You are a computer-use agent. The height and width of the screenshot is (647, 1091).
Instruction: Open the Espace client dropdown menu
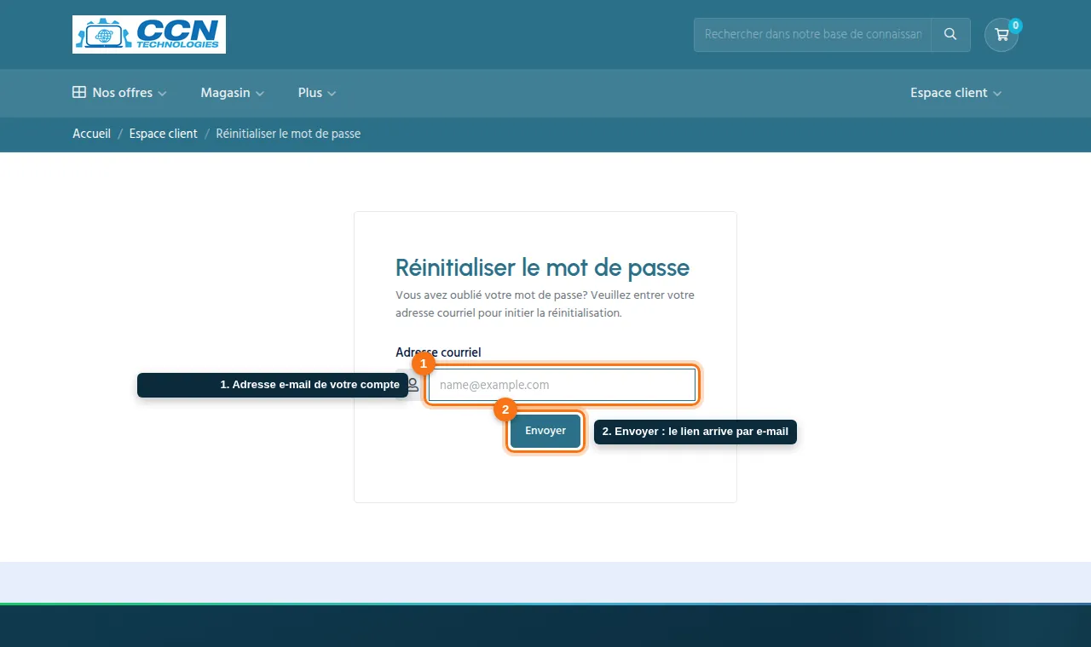tap(955, 93)
